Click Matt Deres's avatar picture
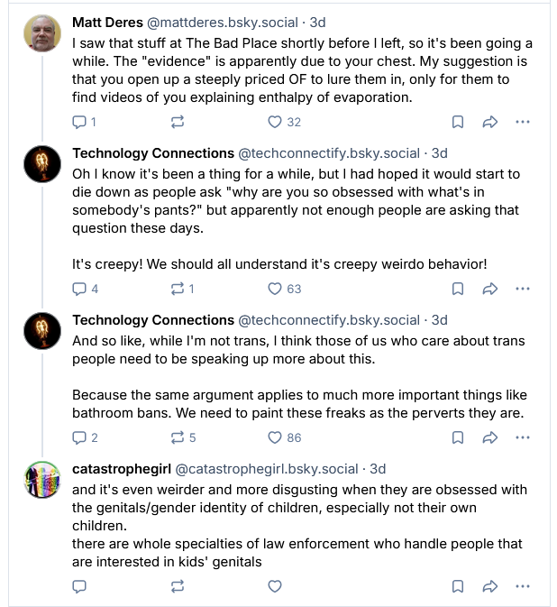 (41, 34)
